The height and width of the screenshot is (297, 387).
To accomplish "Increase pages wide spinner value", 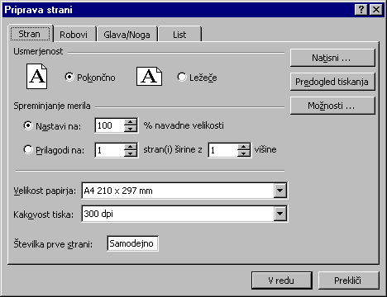I will pos(131,147).
